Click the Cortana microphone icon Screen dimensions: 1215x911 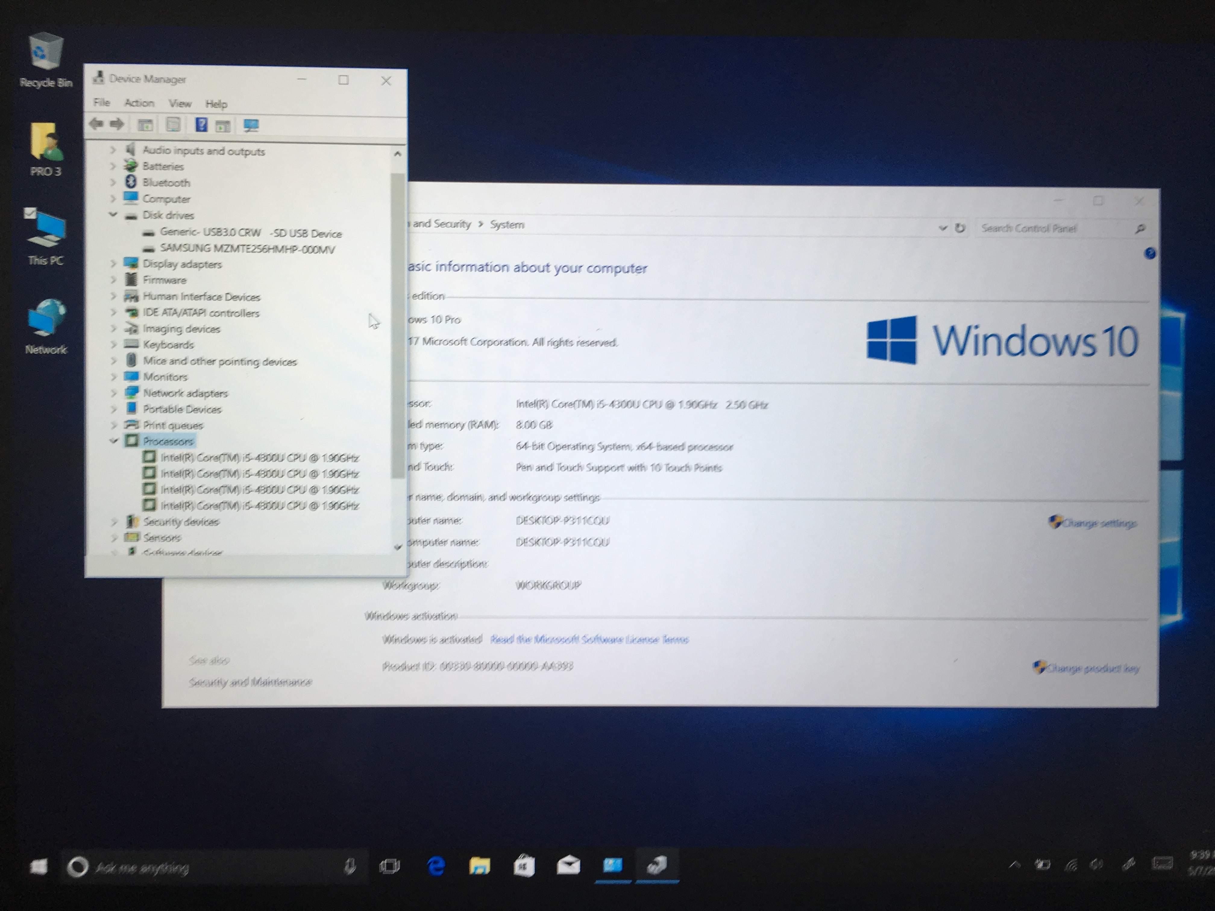point(349,866)
